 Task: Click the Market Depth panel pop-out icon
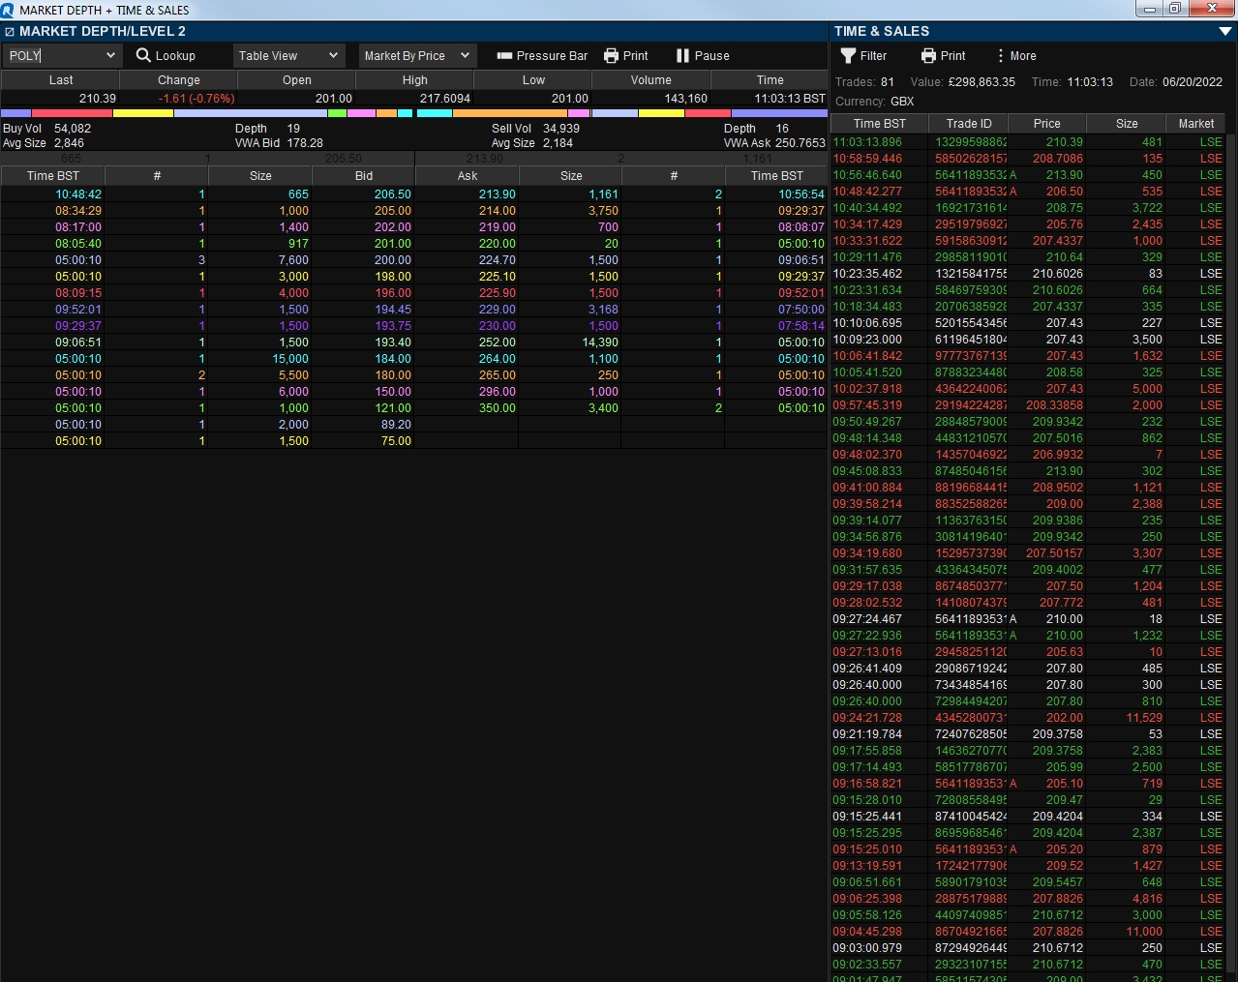[10, 32]
